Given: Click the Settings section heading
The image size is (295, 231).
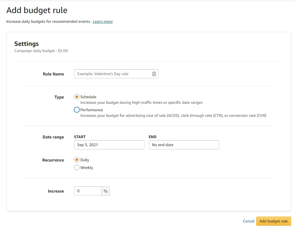Looking at the screenshot, I should 26,44.
